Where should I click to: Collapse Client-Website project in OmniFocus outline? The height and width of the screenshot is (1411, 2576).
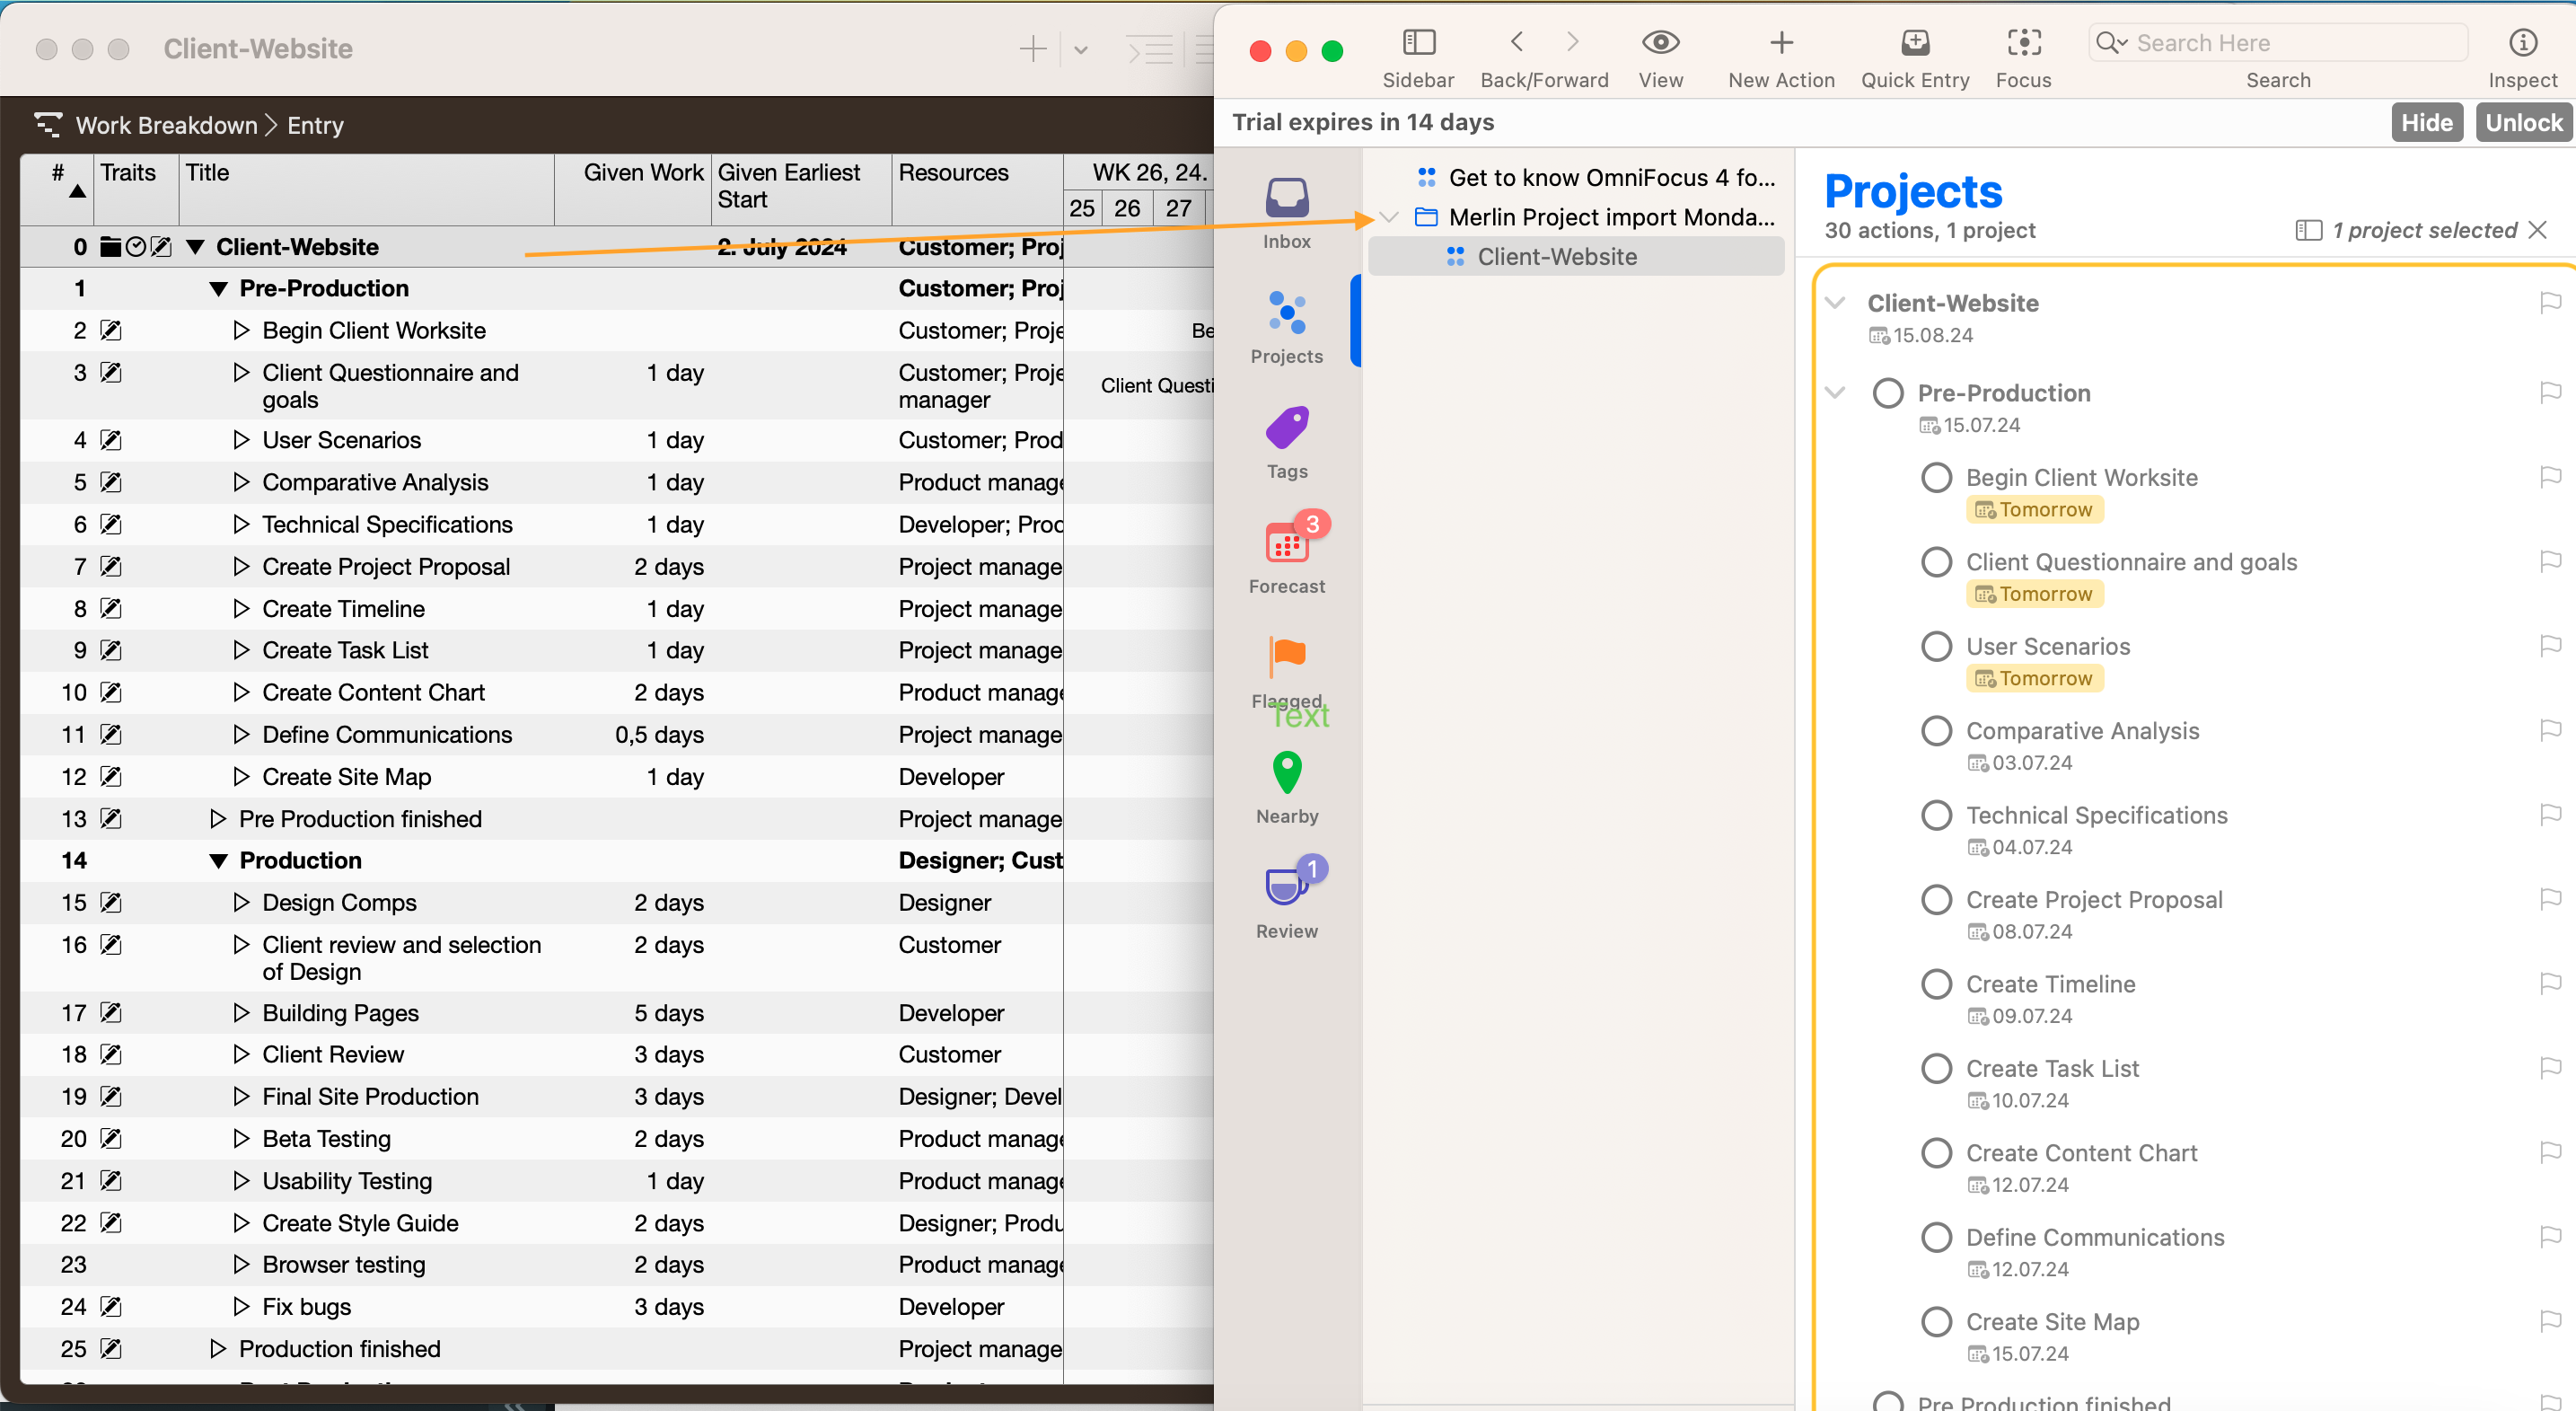click(1835, 302)
